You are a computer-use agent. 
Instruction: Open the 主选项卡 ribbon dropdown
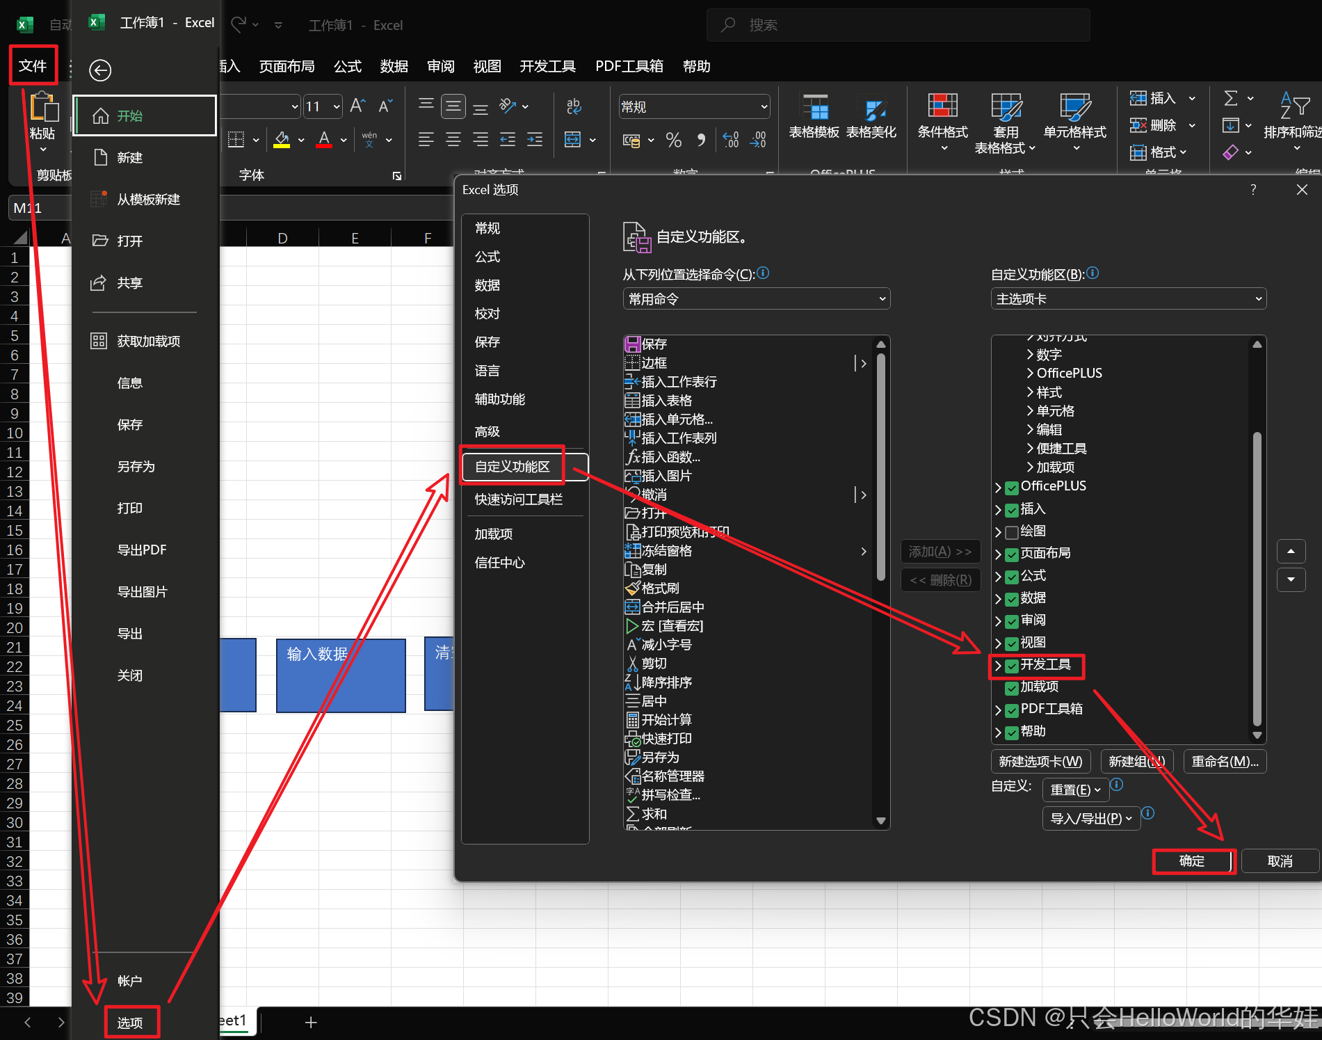tap(1128, 299)
